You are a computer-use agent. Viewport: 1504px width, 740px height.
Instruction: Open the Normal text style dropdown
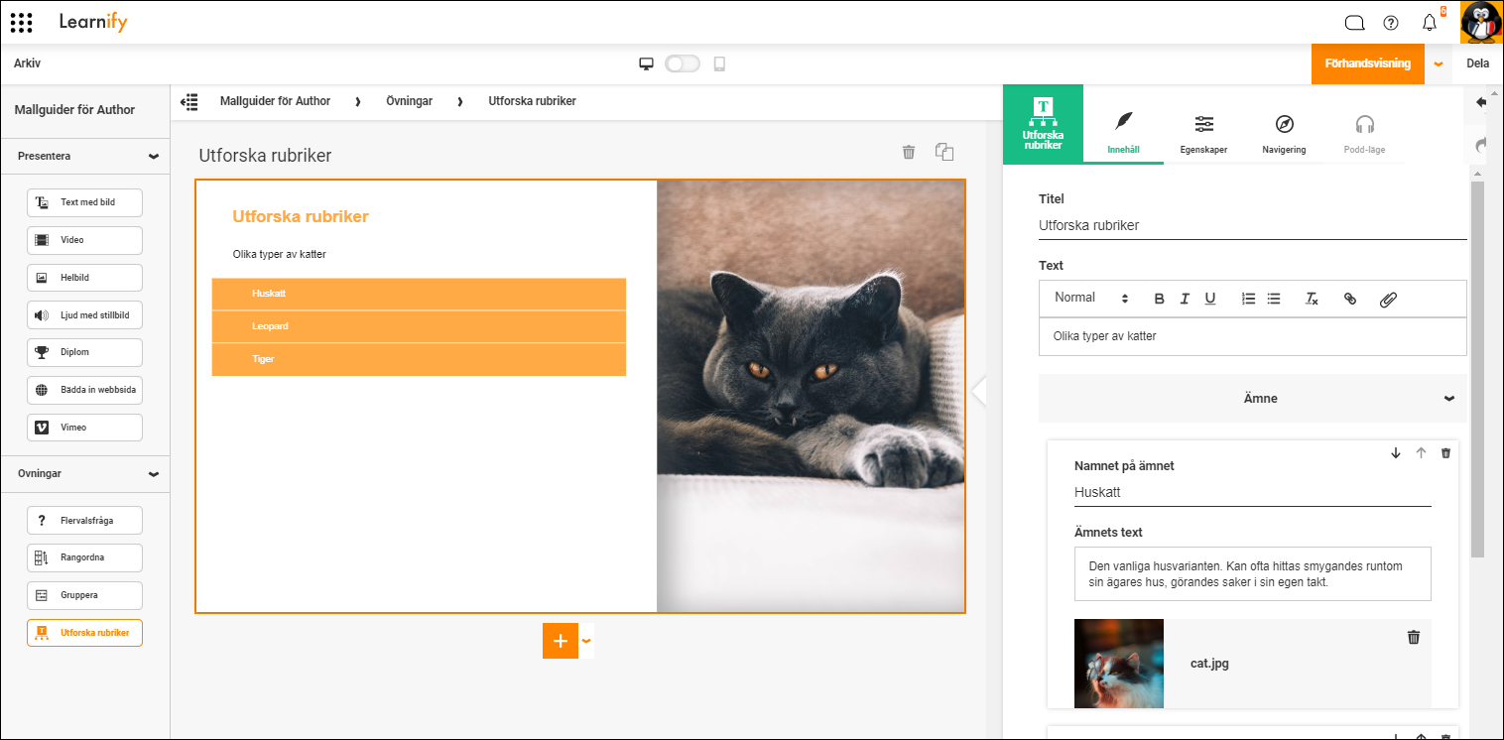coord(1091,298)
